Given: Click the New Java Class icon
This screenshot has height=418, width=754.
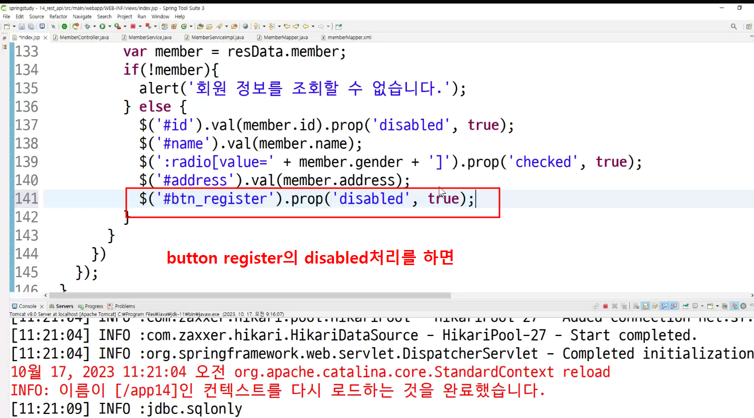Looking at the screenshot, I should coord(184,26).
